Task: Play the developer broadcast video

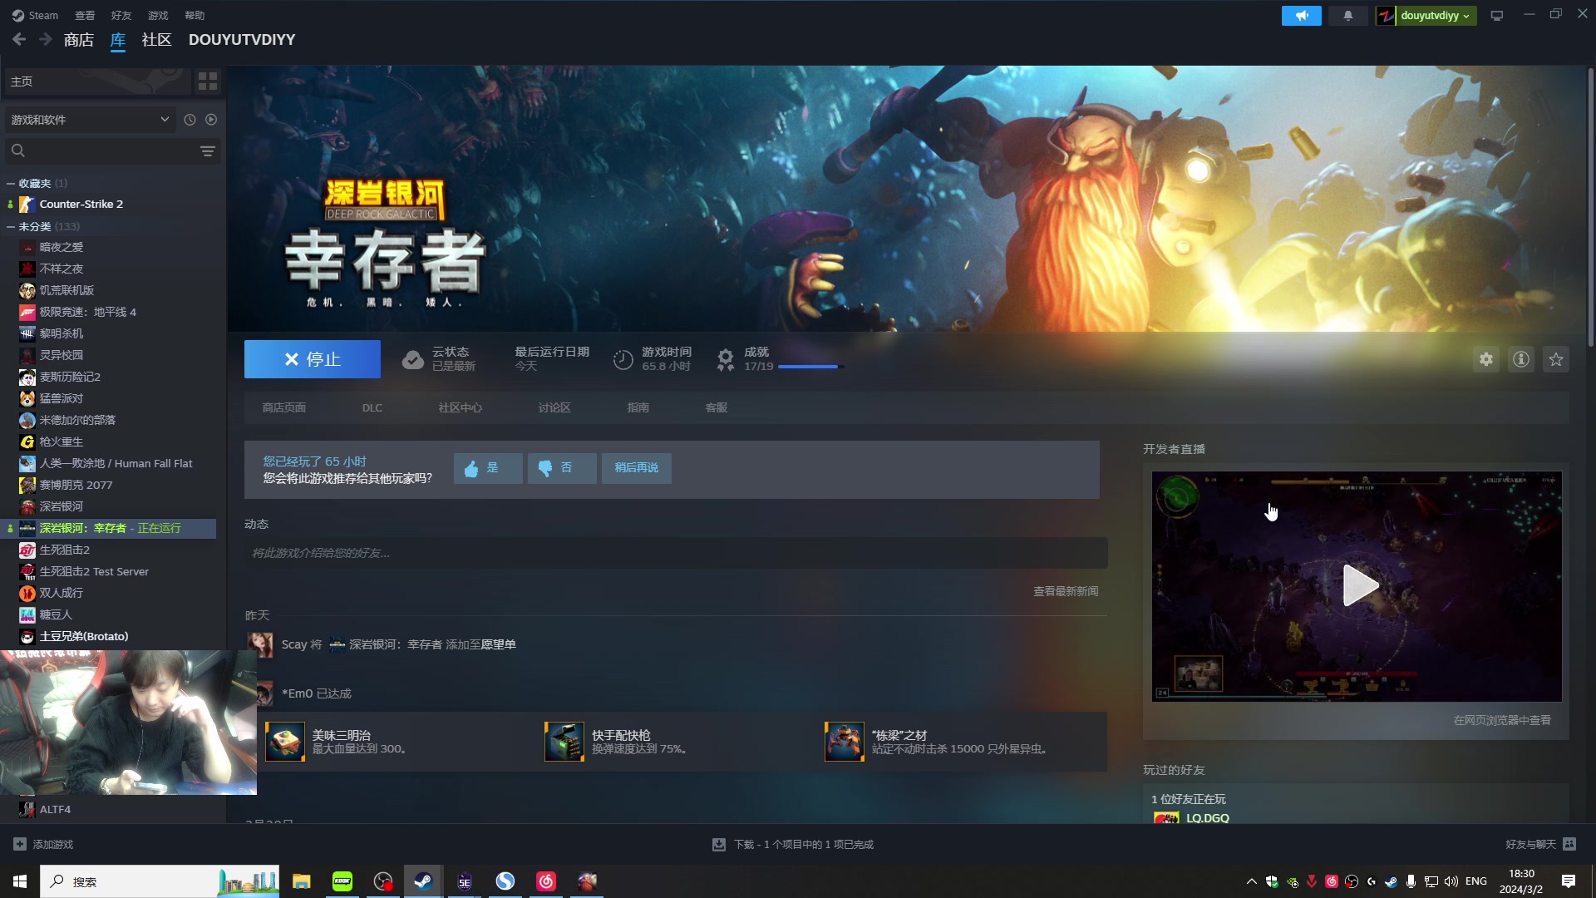Action: coord(1359,585)
